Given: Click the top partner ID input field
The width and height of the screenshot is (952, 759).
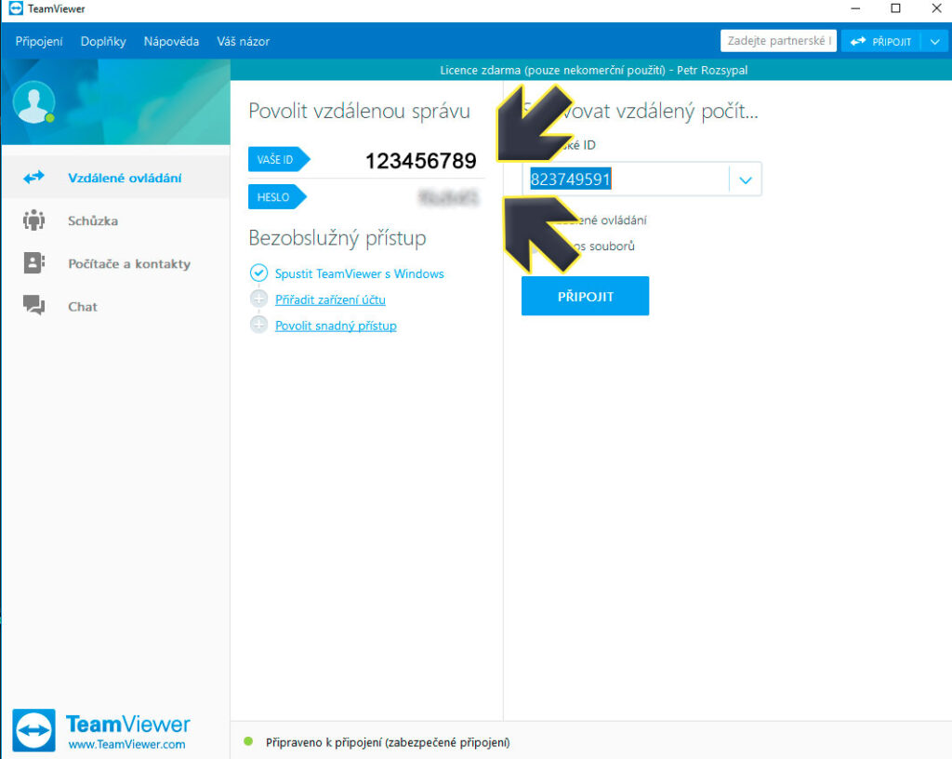Looking at the screenshot, I should (777, 42).
